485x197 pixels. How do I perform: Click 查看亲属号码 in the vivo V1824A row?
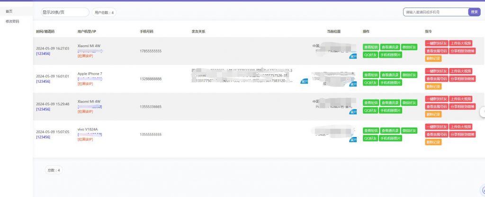(436, 135)
